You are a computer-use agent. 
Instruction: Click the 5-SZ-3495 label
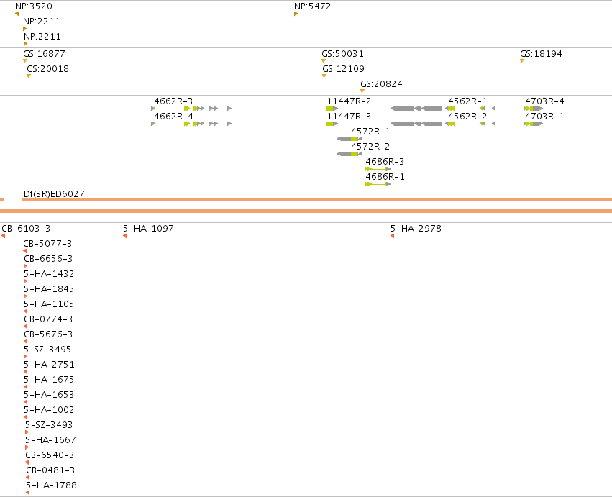pos(47,350)
